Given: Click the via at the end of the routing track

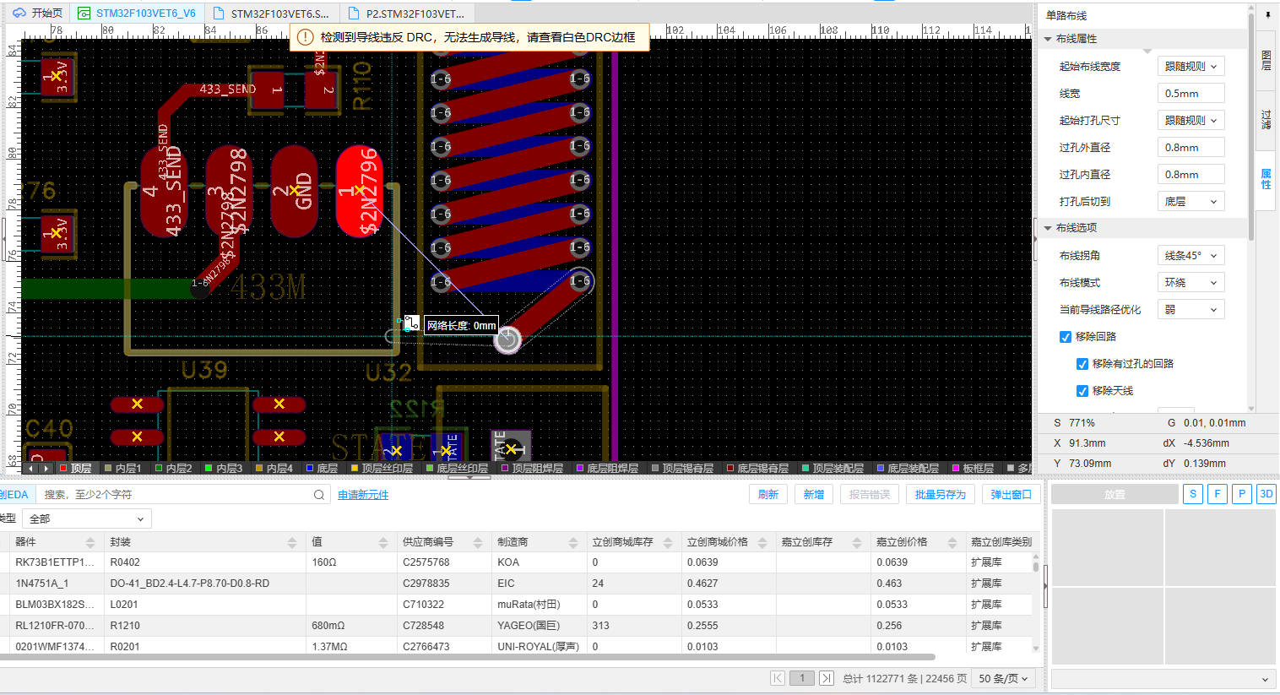Looking at the screenshot, I should click(507, 339).
